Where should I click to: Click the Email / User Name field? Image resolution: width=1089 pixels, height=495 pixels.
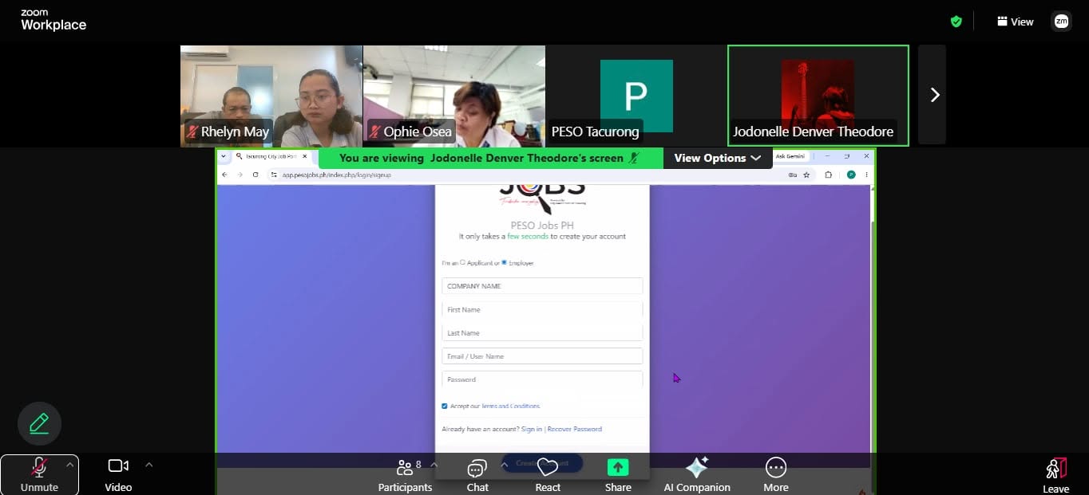[542, 356]
